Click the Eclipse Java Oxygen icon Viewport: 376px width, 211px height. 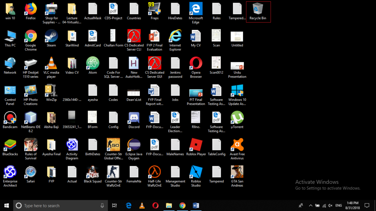tap(134, 149)
